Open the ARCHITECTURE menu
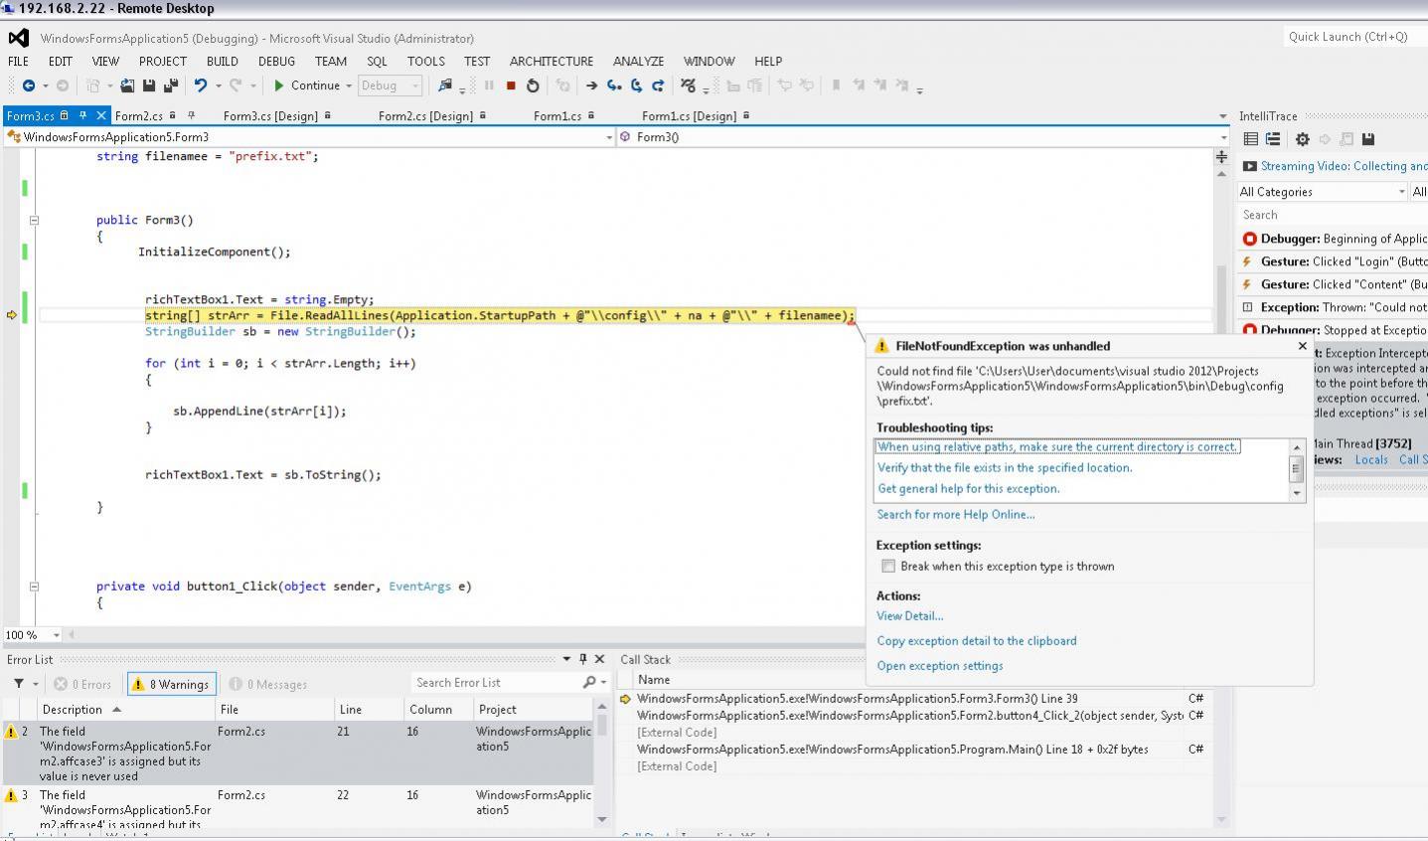1428x841 pixels. point(552,61)
